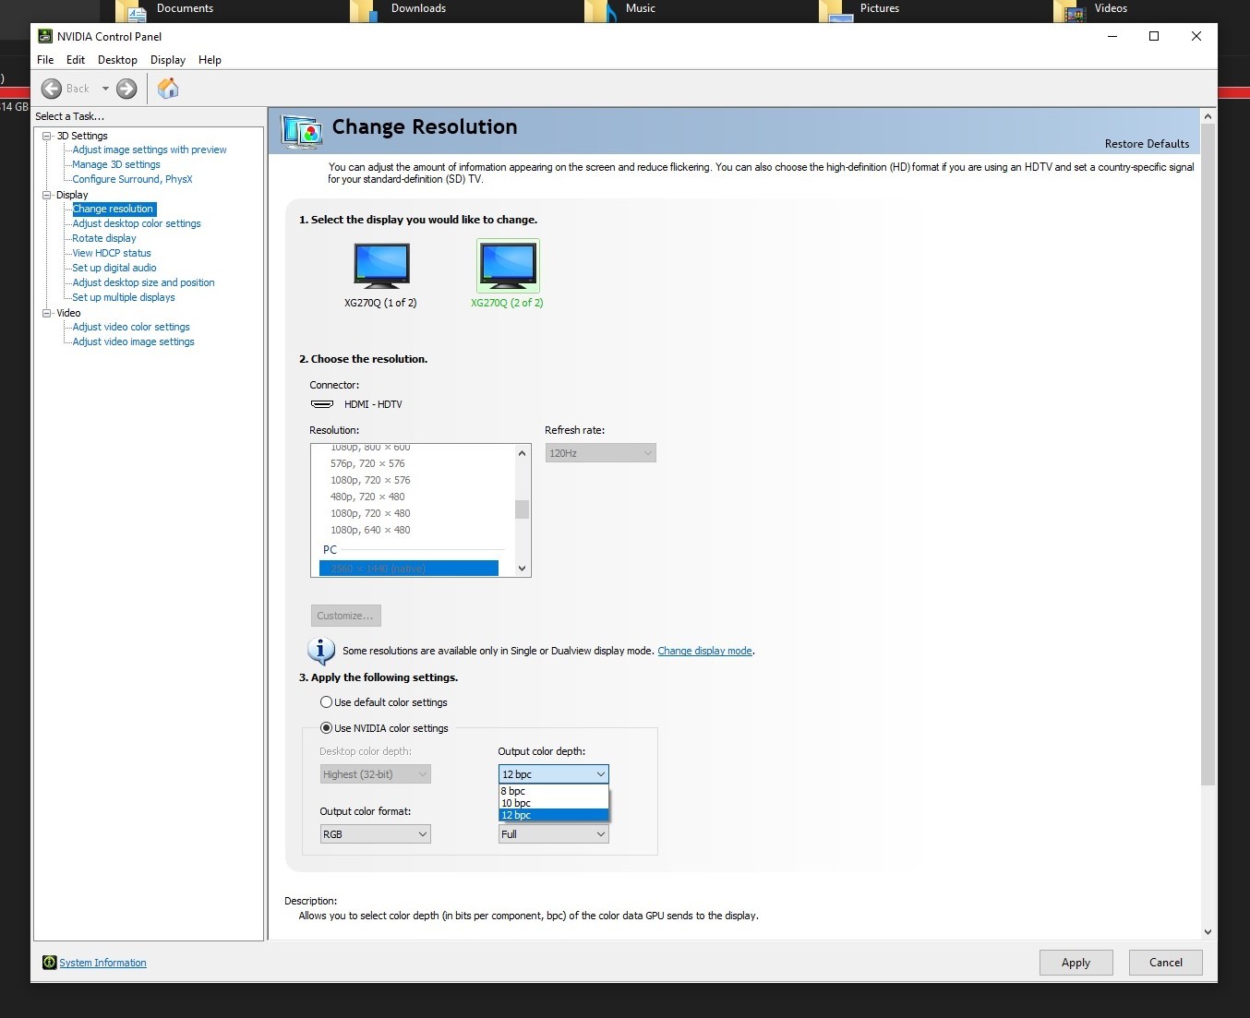The image size is (1250, 1018).
Task: Open Manage 3D settings task
Action: [116, 164]
